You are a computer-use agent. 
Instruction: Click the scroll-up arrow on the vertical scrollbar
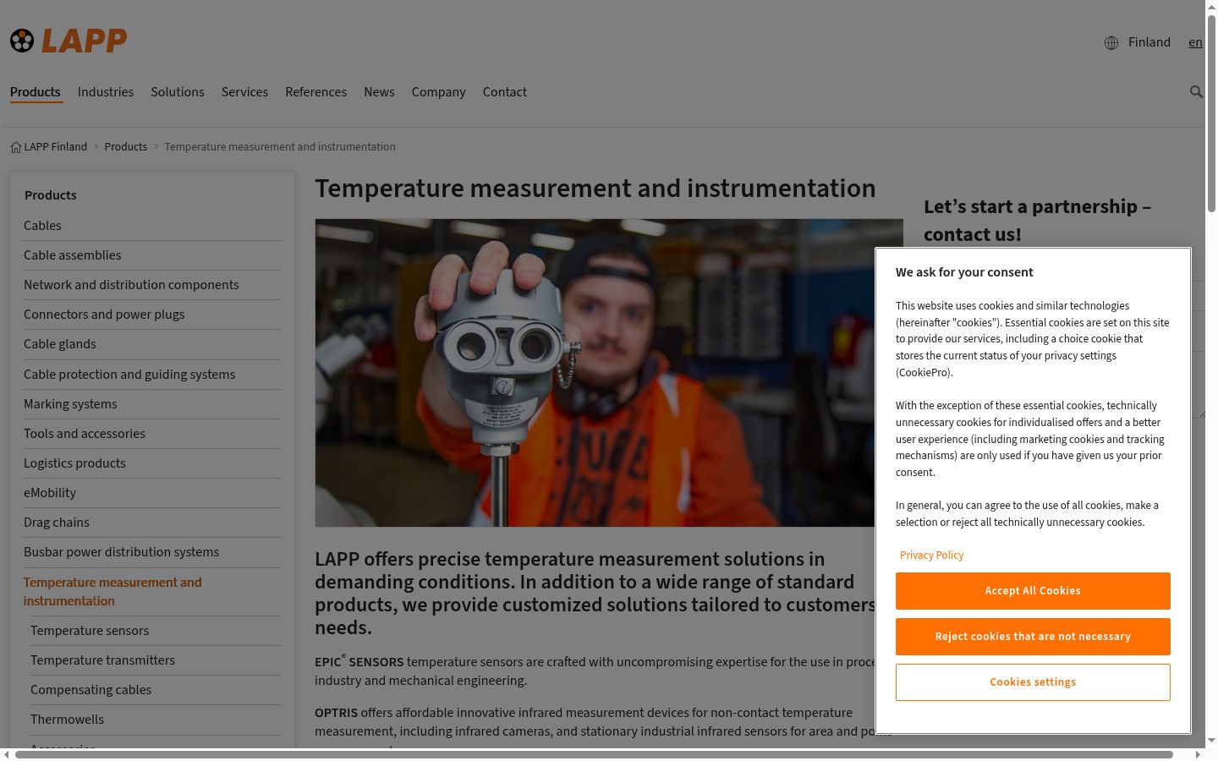click(1211, 7)
